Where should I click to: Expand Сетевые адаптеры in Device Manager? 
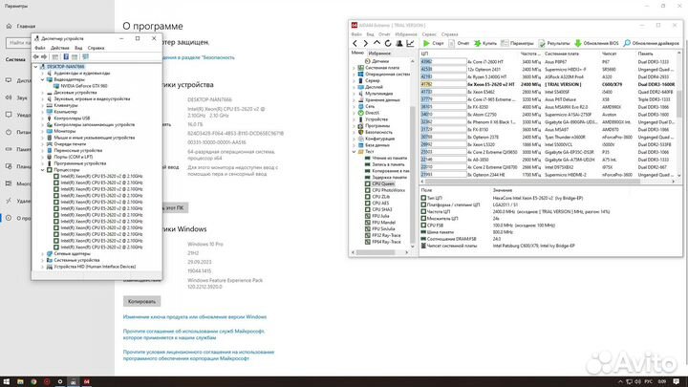[x=43, y=253]
